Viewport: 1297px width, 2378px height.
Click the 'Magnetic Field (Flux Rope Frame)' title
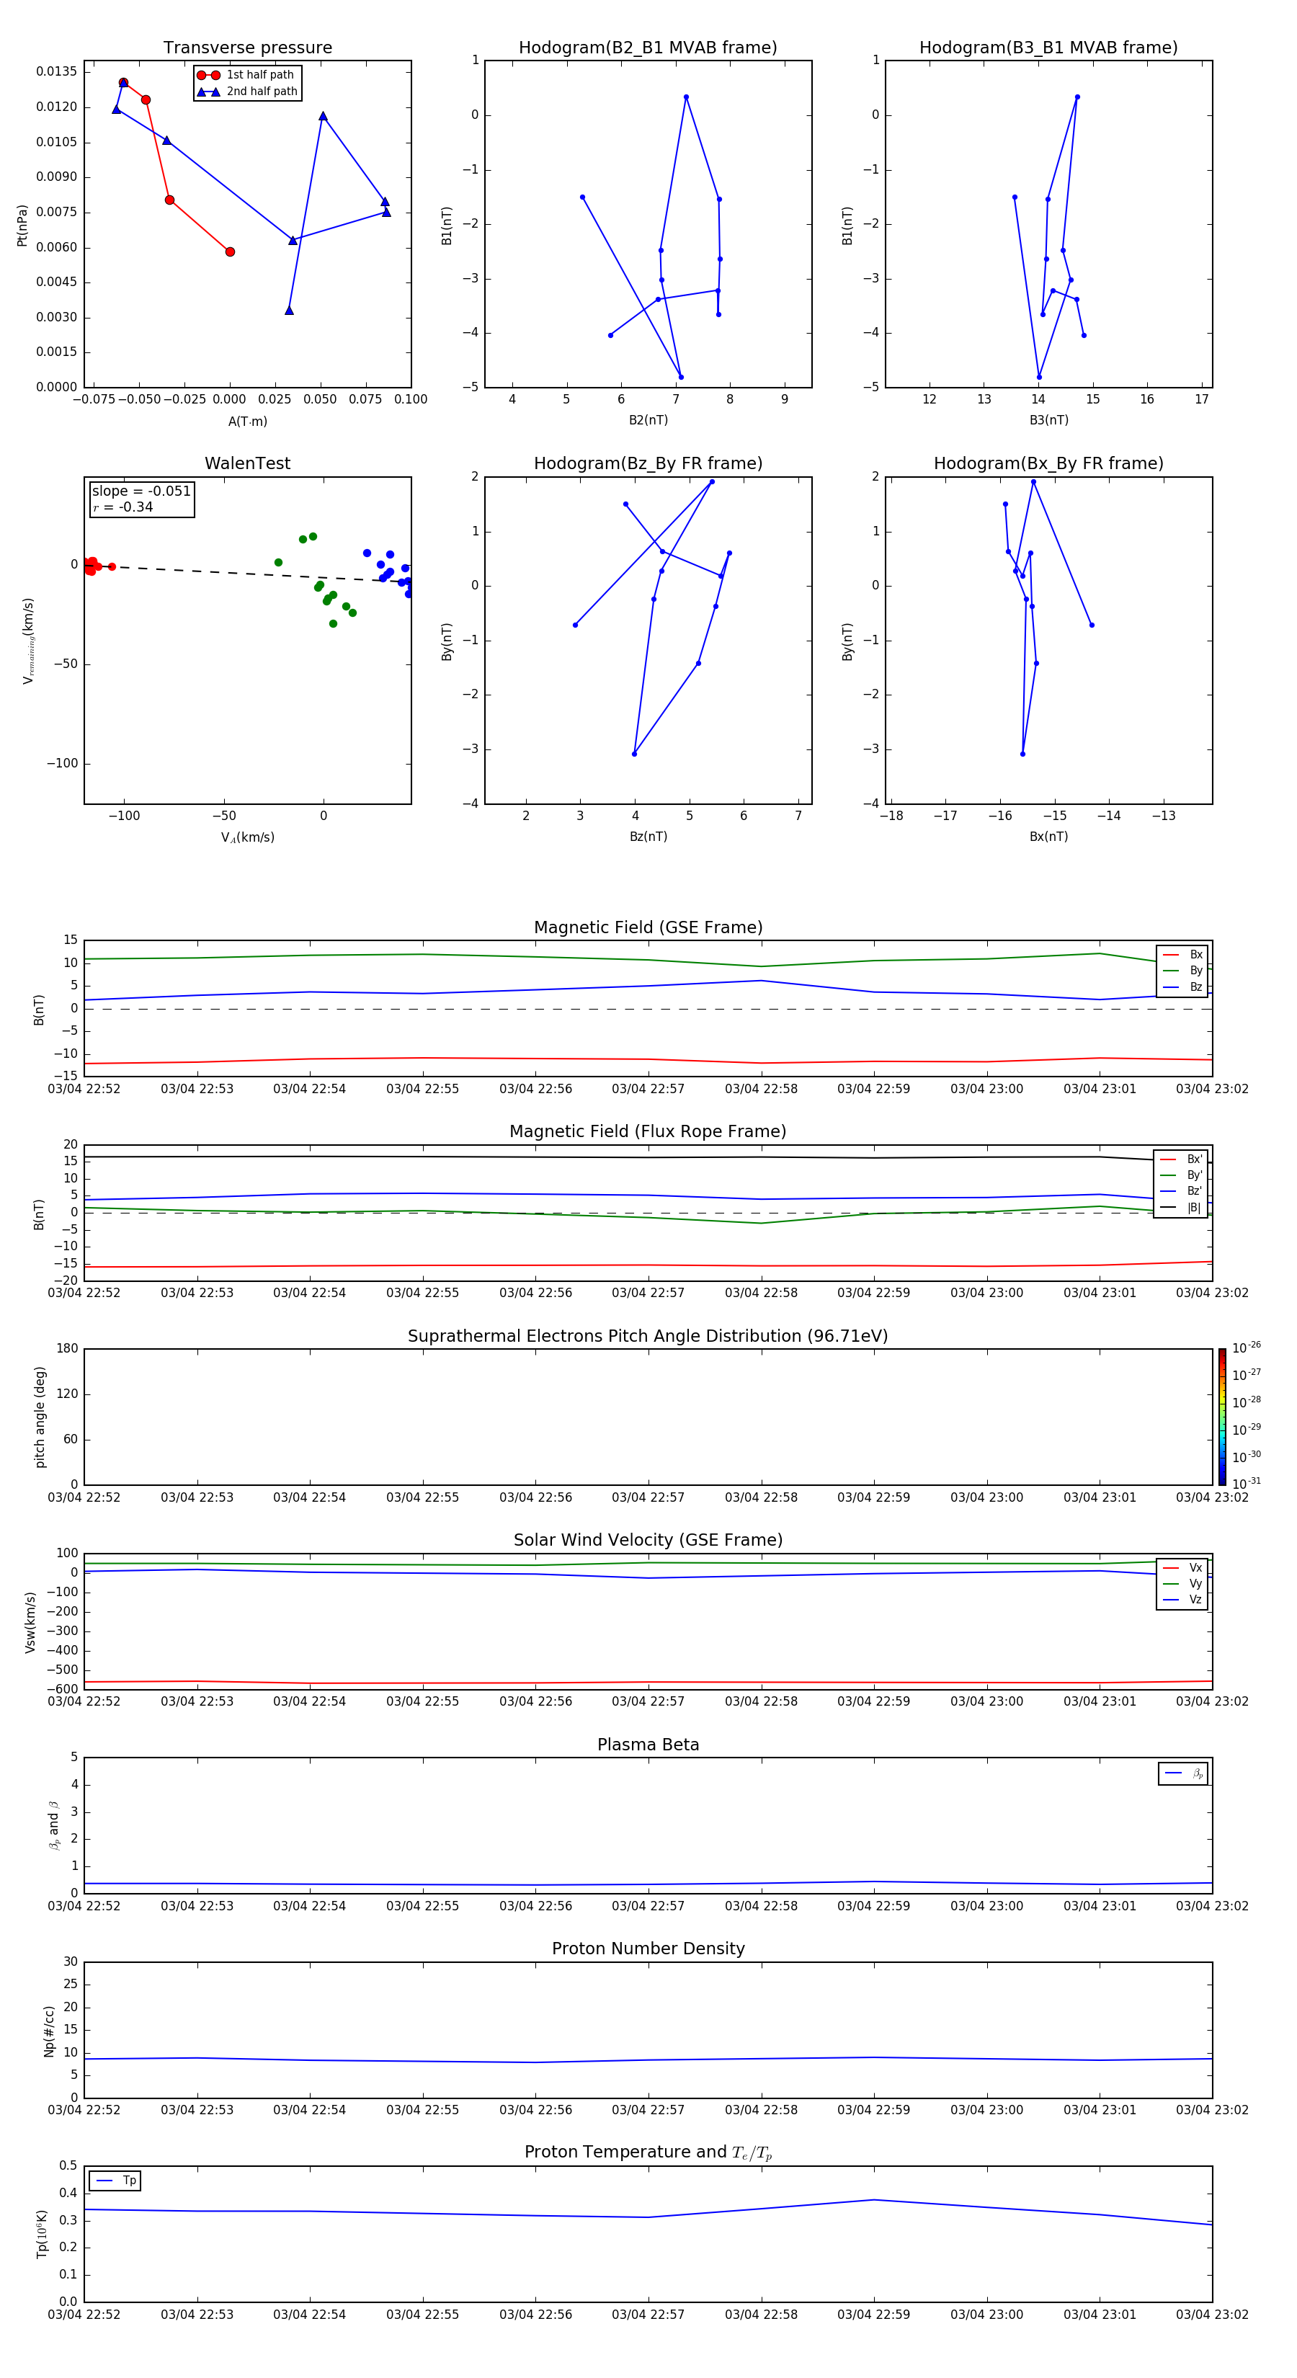(x=648, y=1131)
